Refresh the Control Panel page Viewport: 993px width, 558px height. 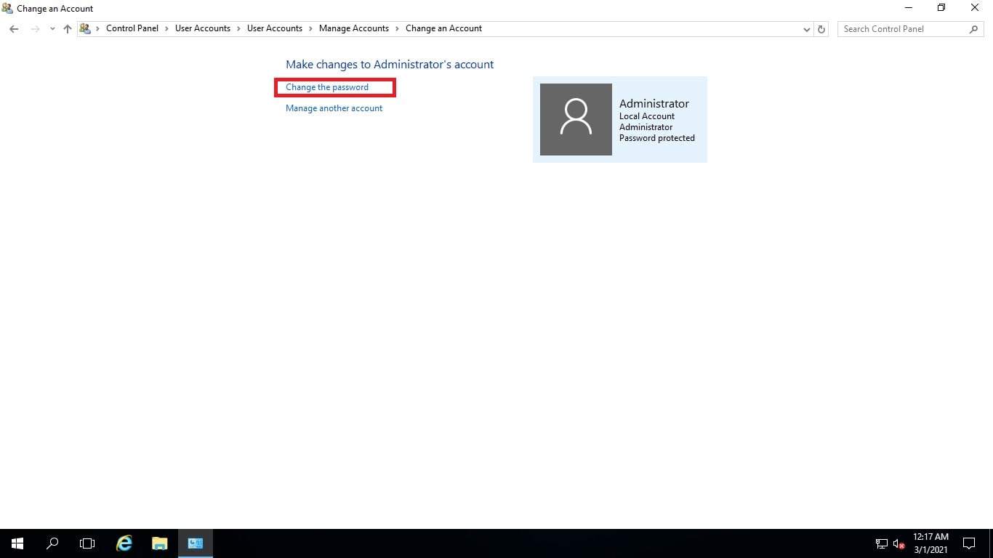pyautogui.click(x=821, y=29)
